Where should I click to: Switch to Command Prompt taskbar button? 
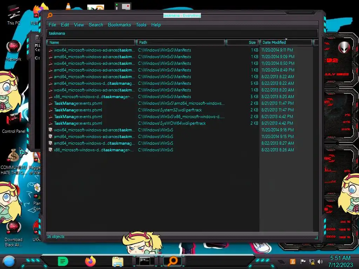(145, 261)
